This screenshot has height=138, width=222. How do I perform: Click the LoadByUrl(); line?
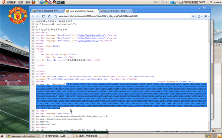point(43,121)
